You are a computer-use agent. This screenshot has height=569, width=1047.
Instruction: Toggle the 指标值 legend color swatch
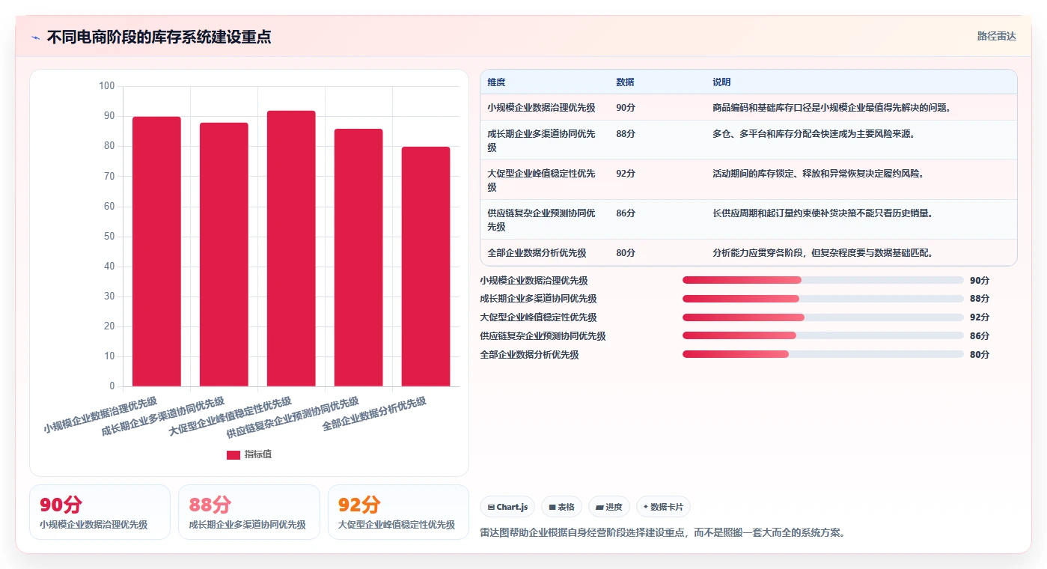233,454
